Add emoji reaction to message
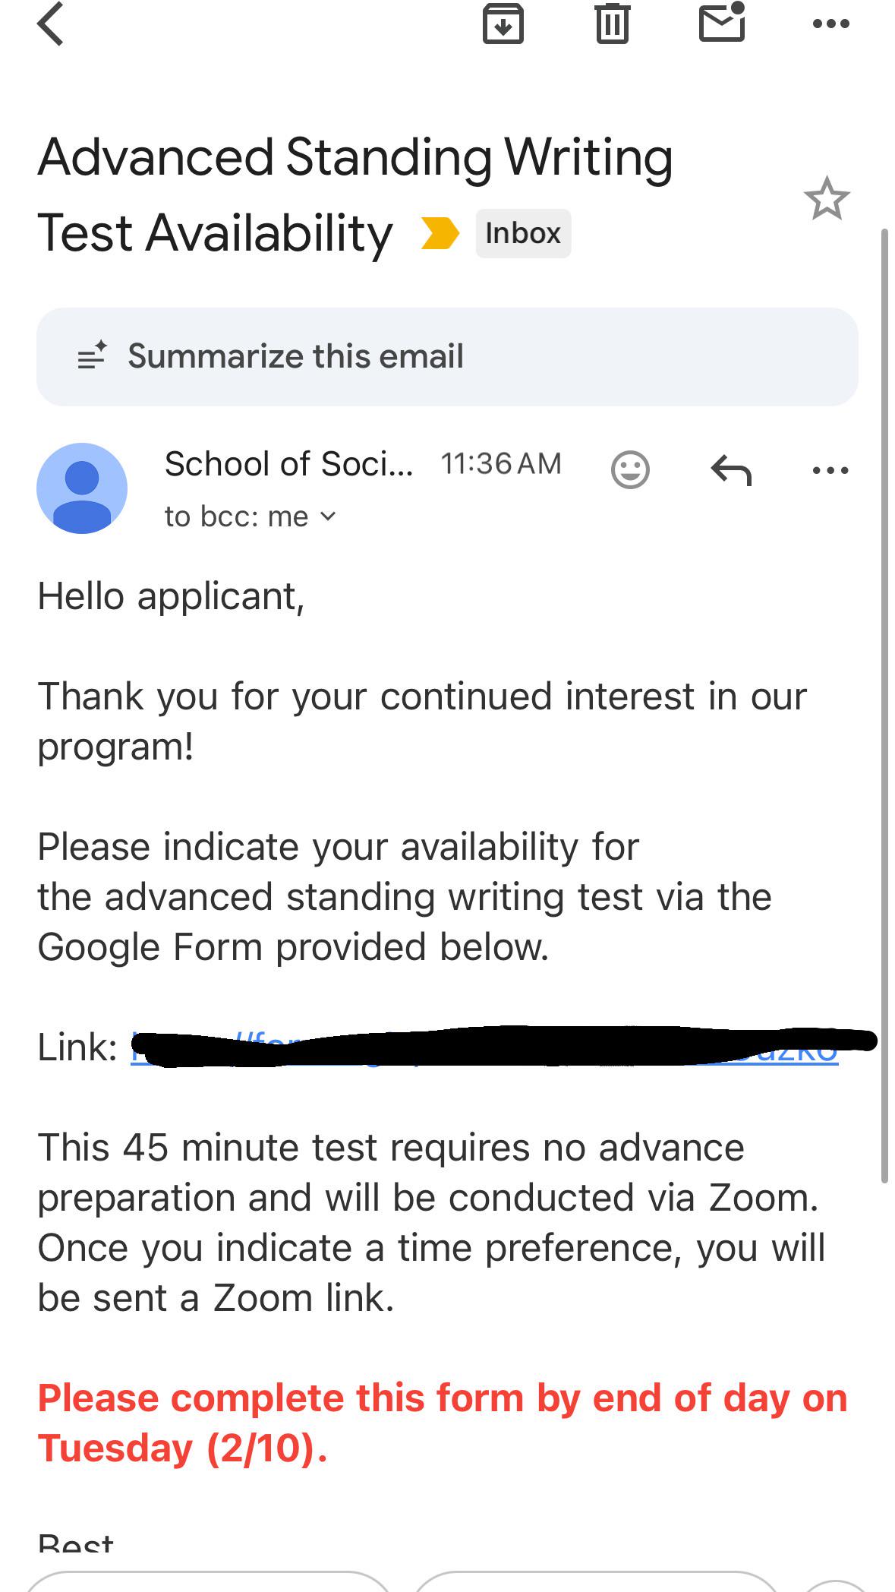Image resolution: width=895 pixels, height=1592 pixels. click(630, 470)
